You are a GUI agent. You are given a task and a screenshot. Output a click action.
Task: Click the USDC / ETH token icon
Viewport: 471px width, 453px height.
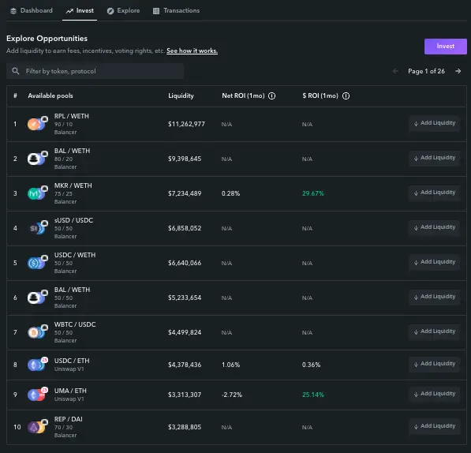click(38, 364)
